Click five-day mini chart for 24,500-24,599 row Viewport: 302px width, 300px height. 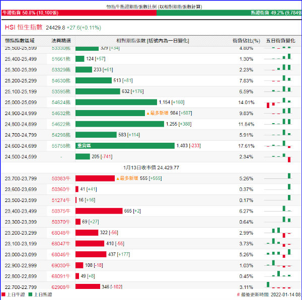(278, 158)
